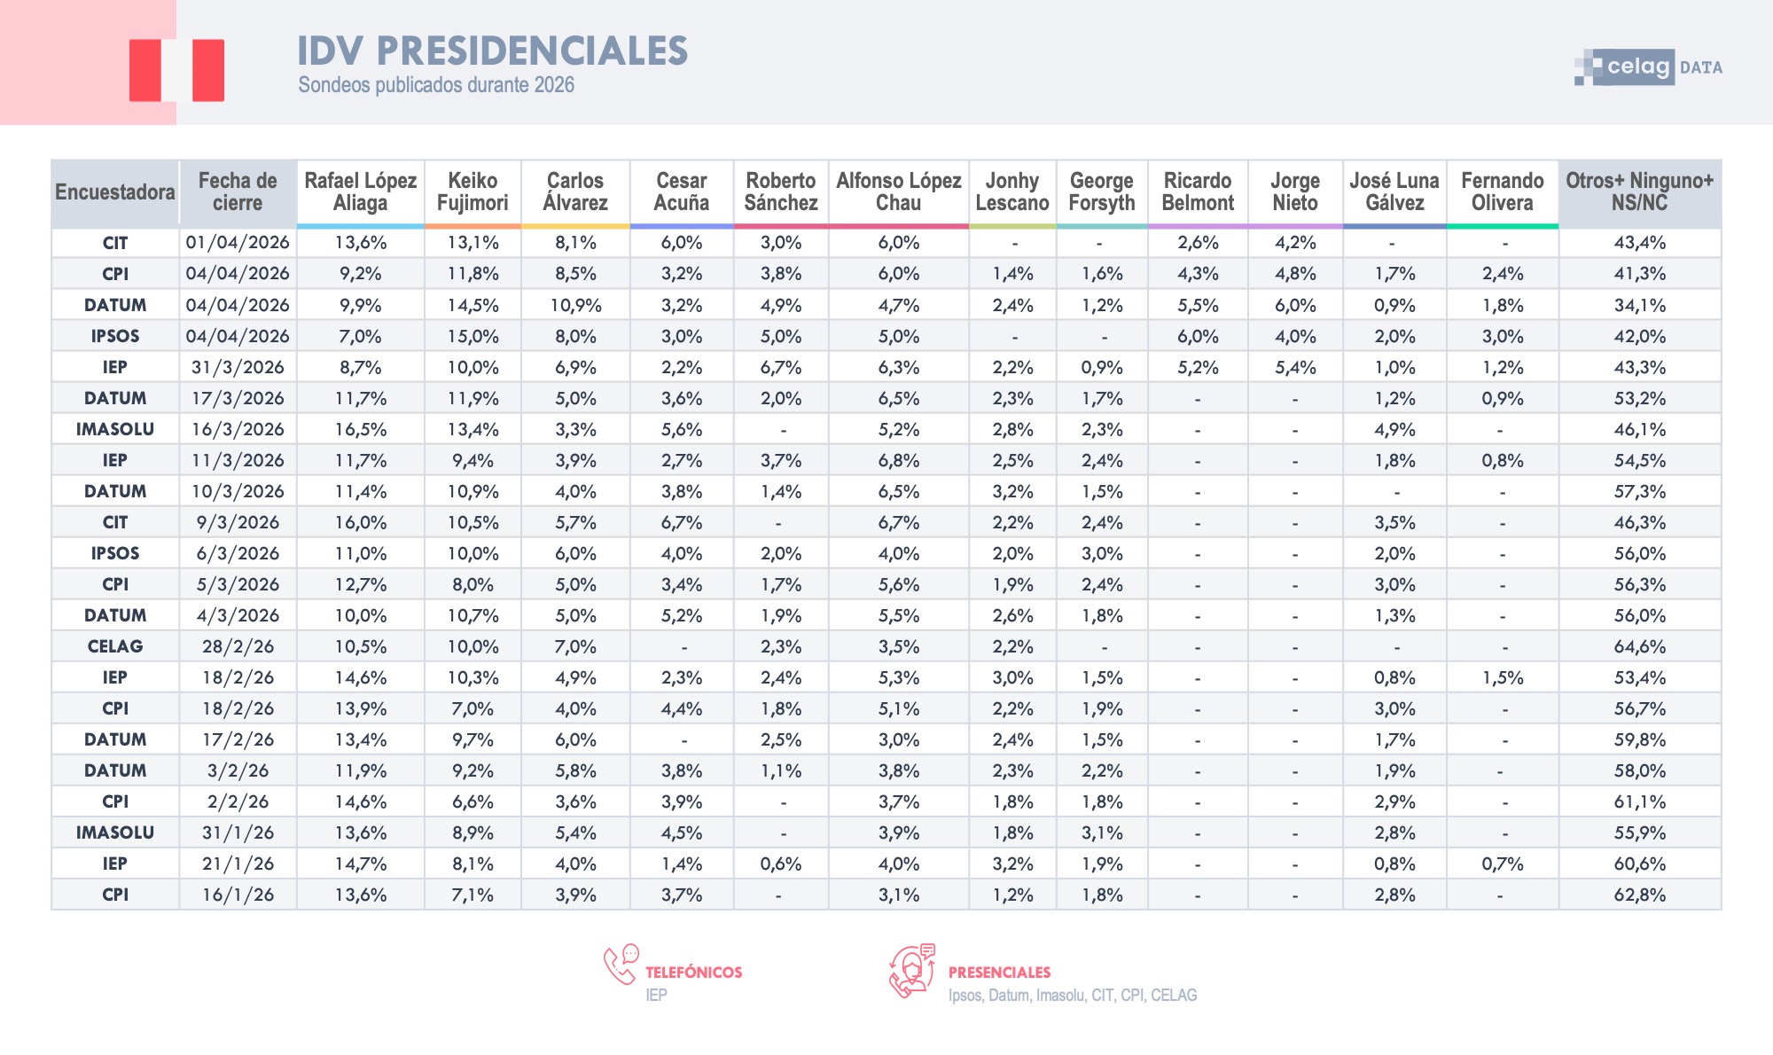Screen dimensions: 1773x1055
Task: Click the 01/04/2026 date cell
Action: [x=238, y=243]
